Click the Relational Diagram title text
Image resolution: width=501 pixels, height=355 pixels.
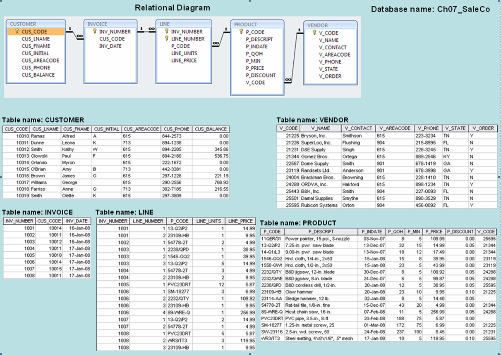click(x=172, y=8)
